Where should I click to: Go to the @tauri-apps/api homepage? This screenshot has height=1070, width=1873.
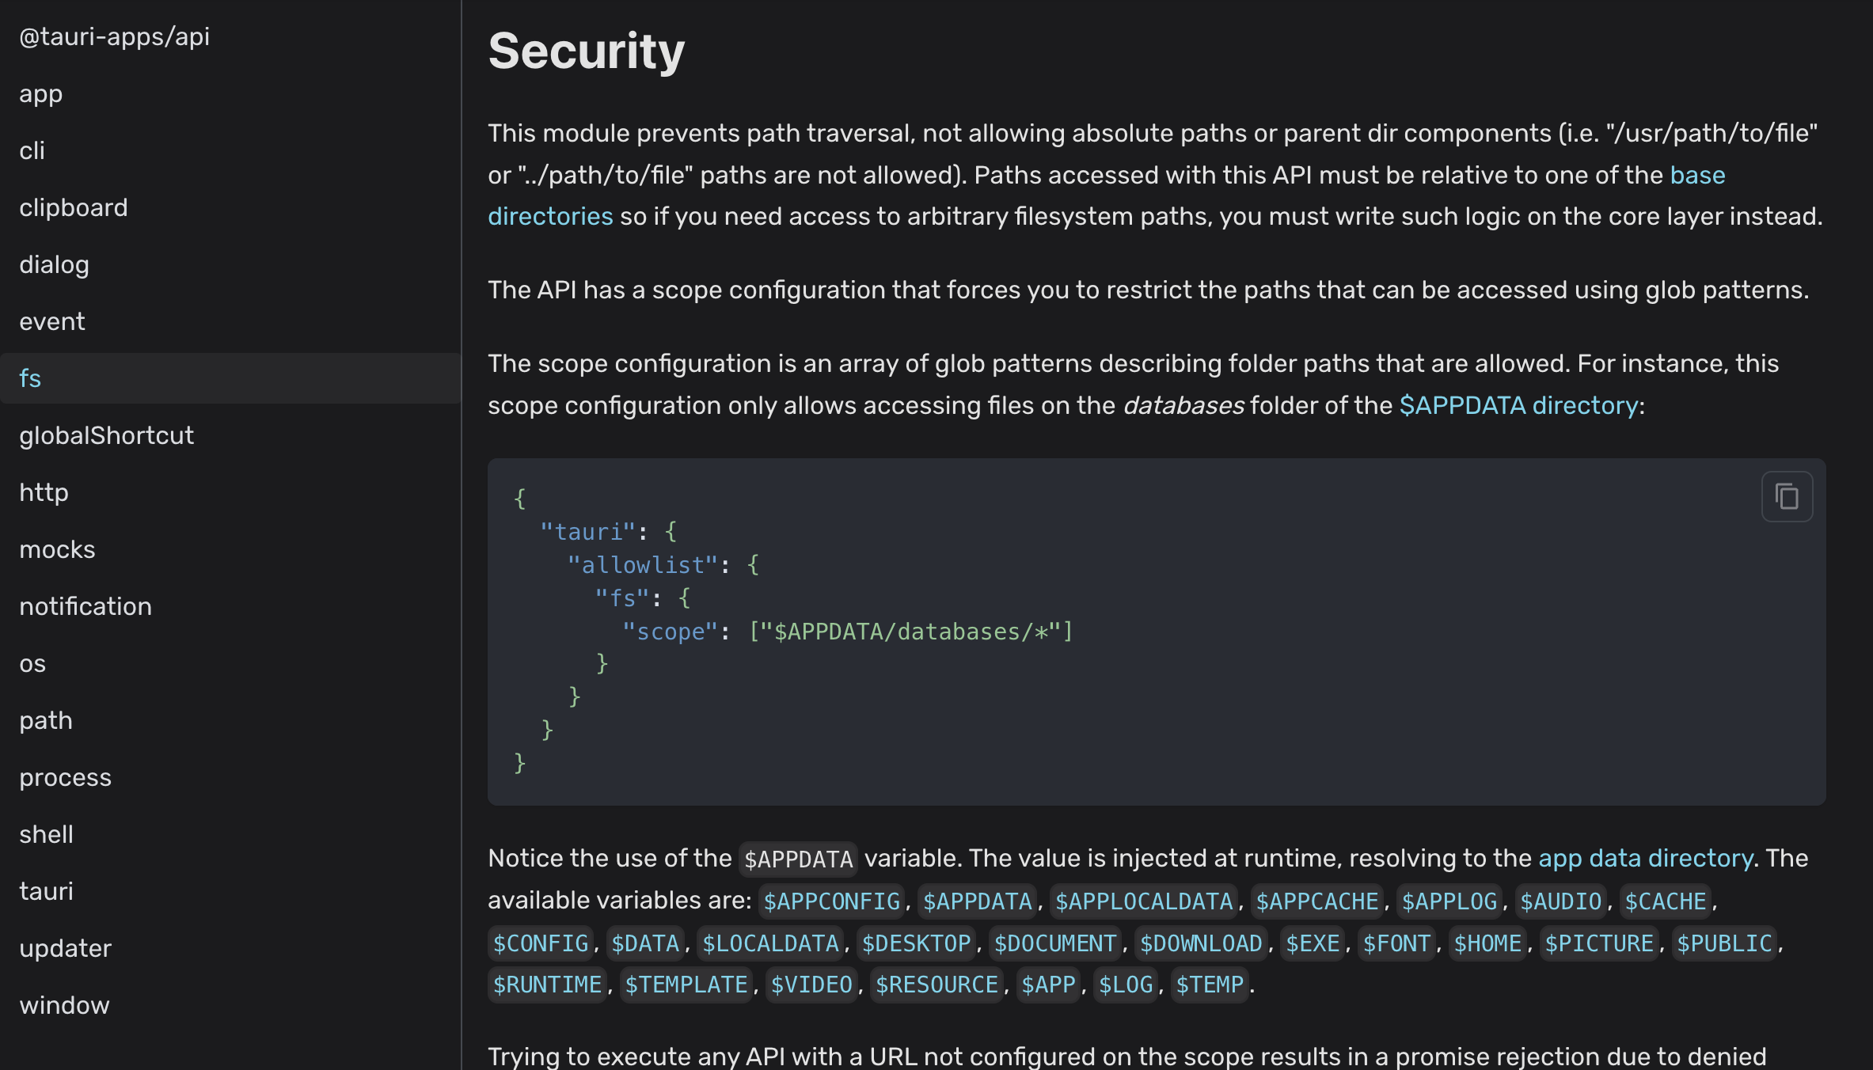tap(114, 36)
